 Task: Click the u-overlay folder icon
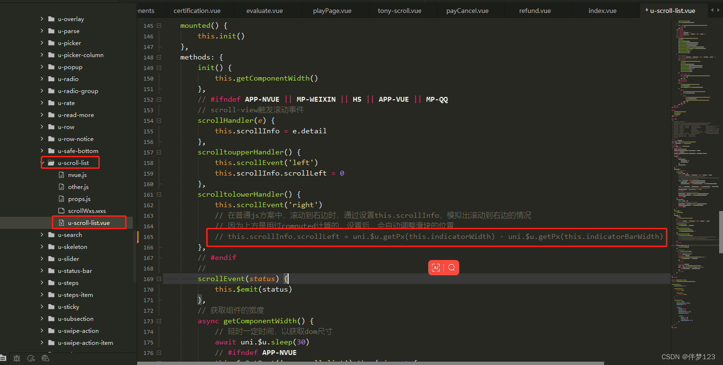51,19
